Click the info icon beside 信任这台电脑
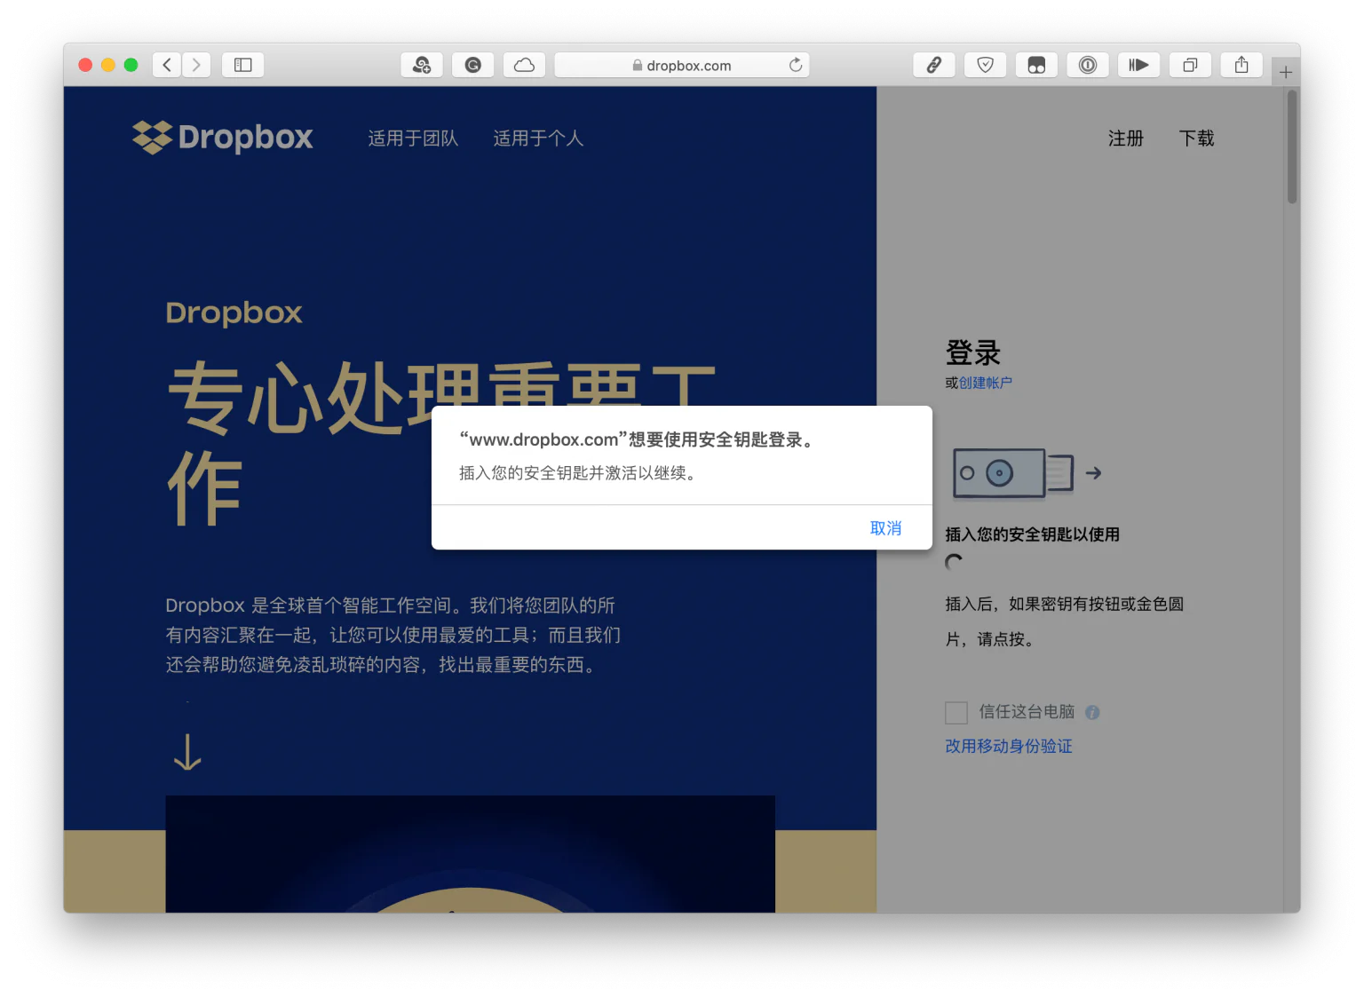1364x997 pixels. coord(1092,712)
